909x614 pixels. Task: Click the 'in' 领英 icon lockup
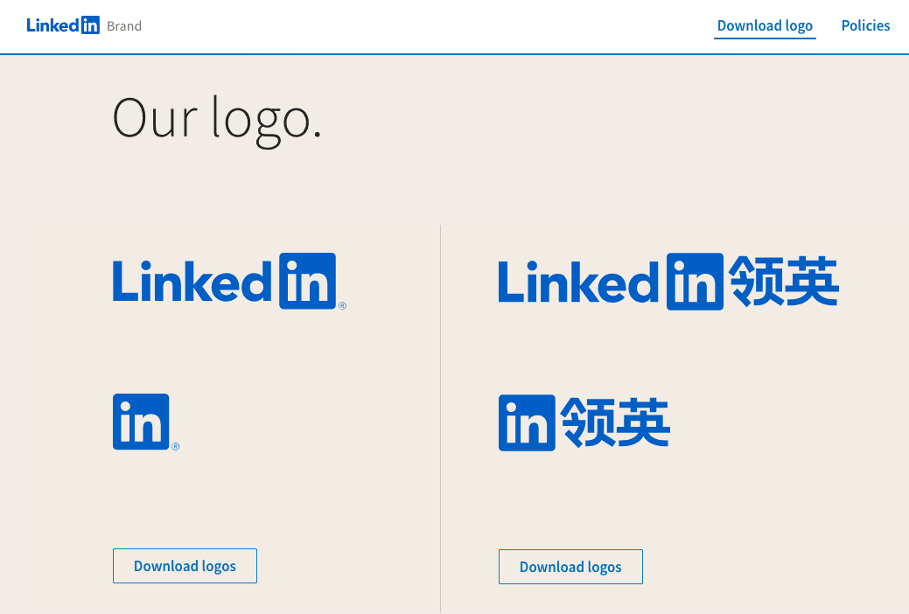click(x=584, y=422)
